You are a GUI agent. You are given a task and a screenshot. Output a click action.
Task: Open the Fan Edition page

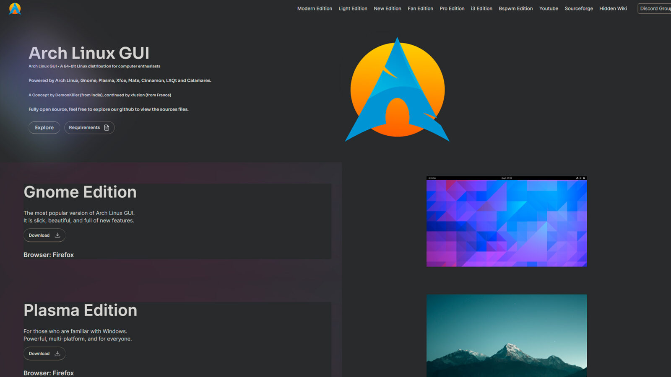(420, 8)
